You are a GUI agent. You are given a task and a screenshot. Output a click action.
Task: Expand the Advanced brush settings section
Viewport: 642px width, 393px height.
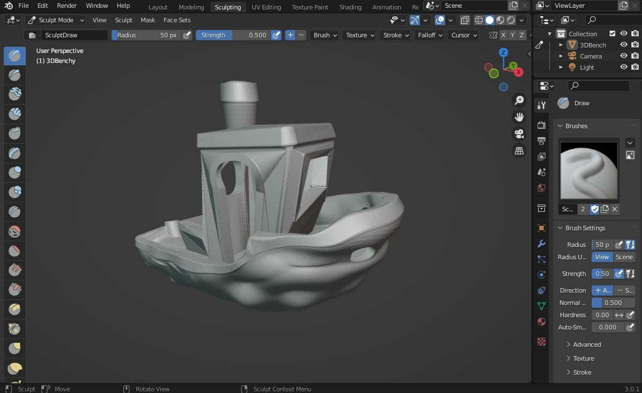pos(586,345)
